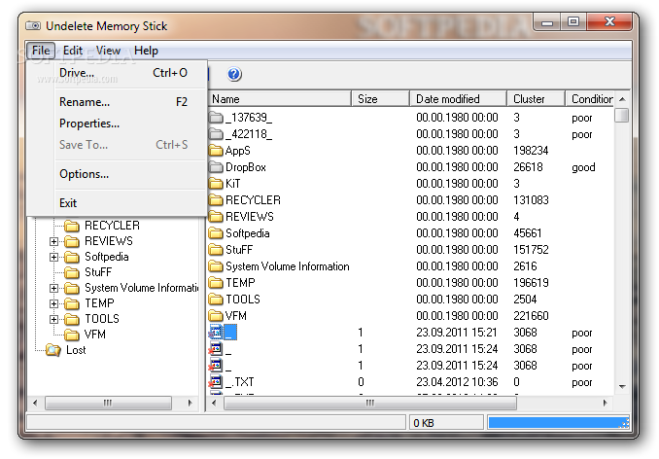Open the Help menu

point(146,51)
